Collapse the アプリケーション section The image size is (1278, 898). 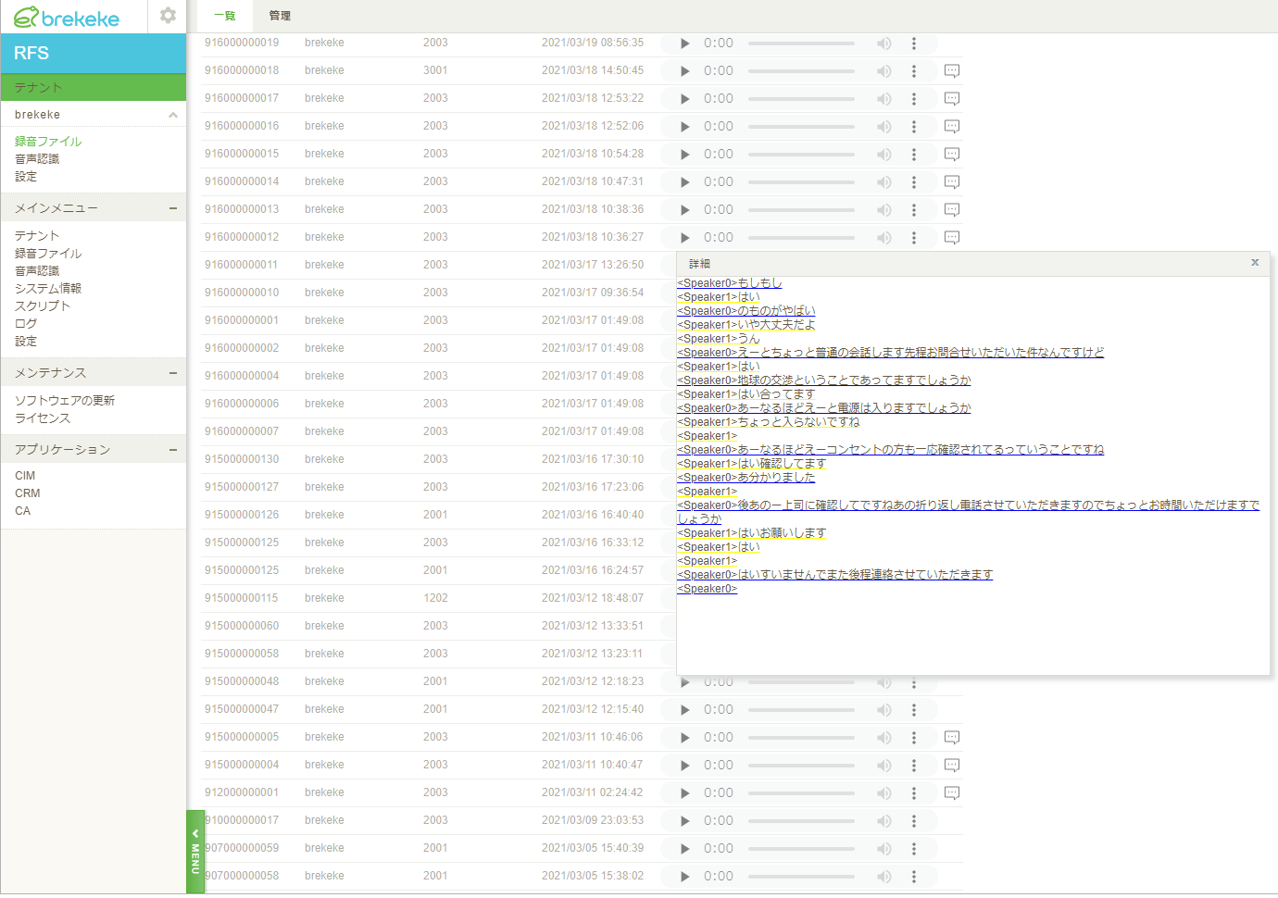pyautogui.click(x=172, y=450)
